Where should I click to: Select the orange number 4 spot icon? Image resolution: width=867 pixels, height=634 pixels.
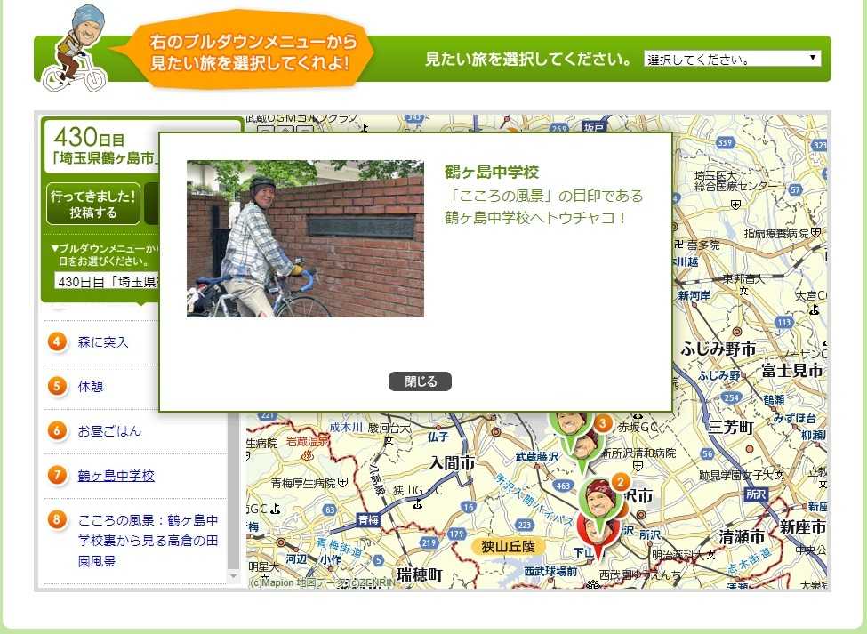tap(58, 342)
